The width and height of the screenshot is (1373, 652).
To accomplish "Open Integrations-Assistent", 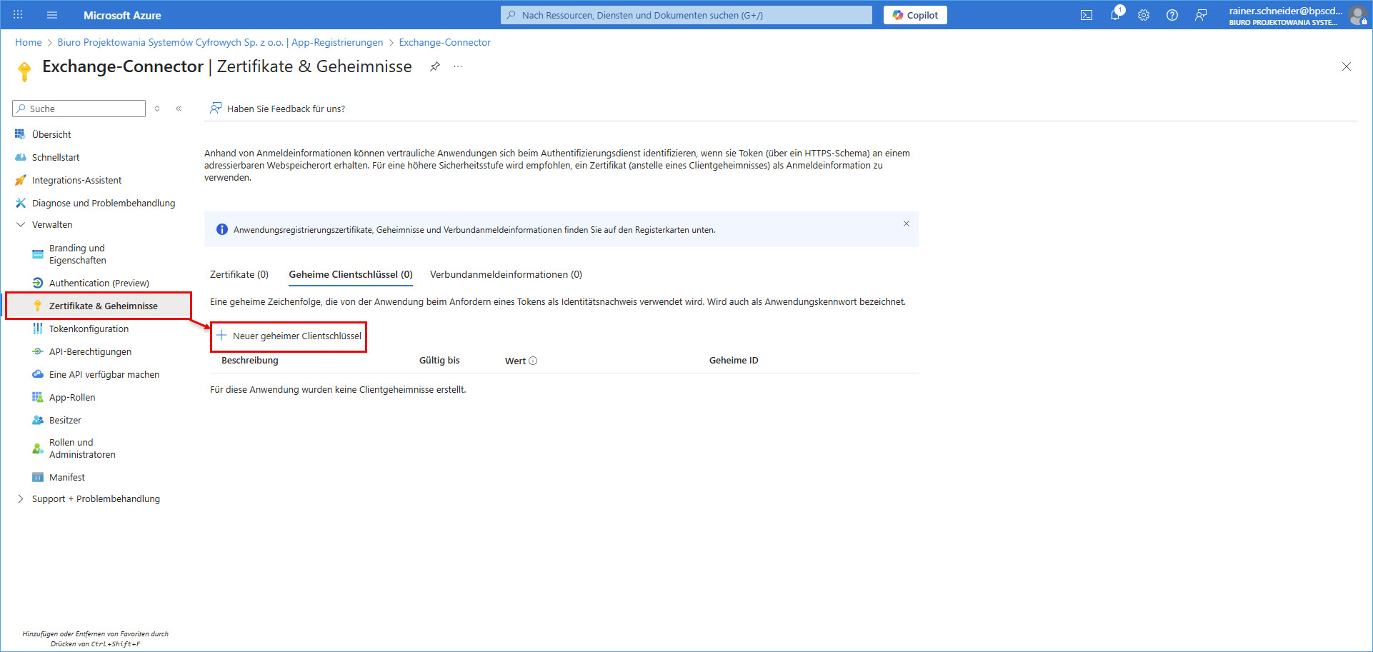I will 76,180.
